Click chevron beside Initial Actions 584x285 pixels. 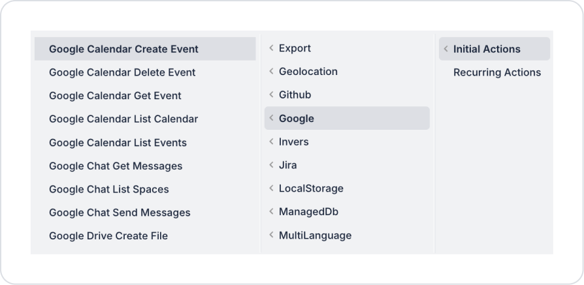point(446,49)
